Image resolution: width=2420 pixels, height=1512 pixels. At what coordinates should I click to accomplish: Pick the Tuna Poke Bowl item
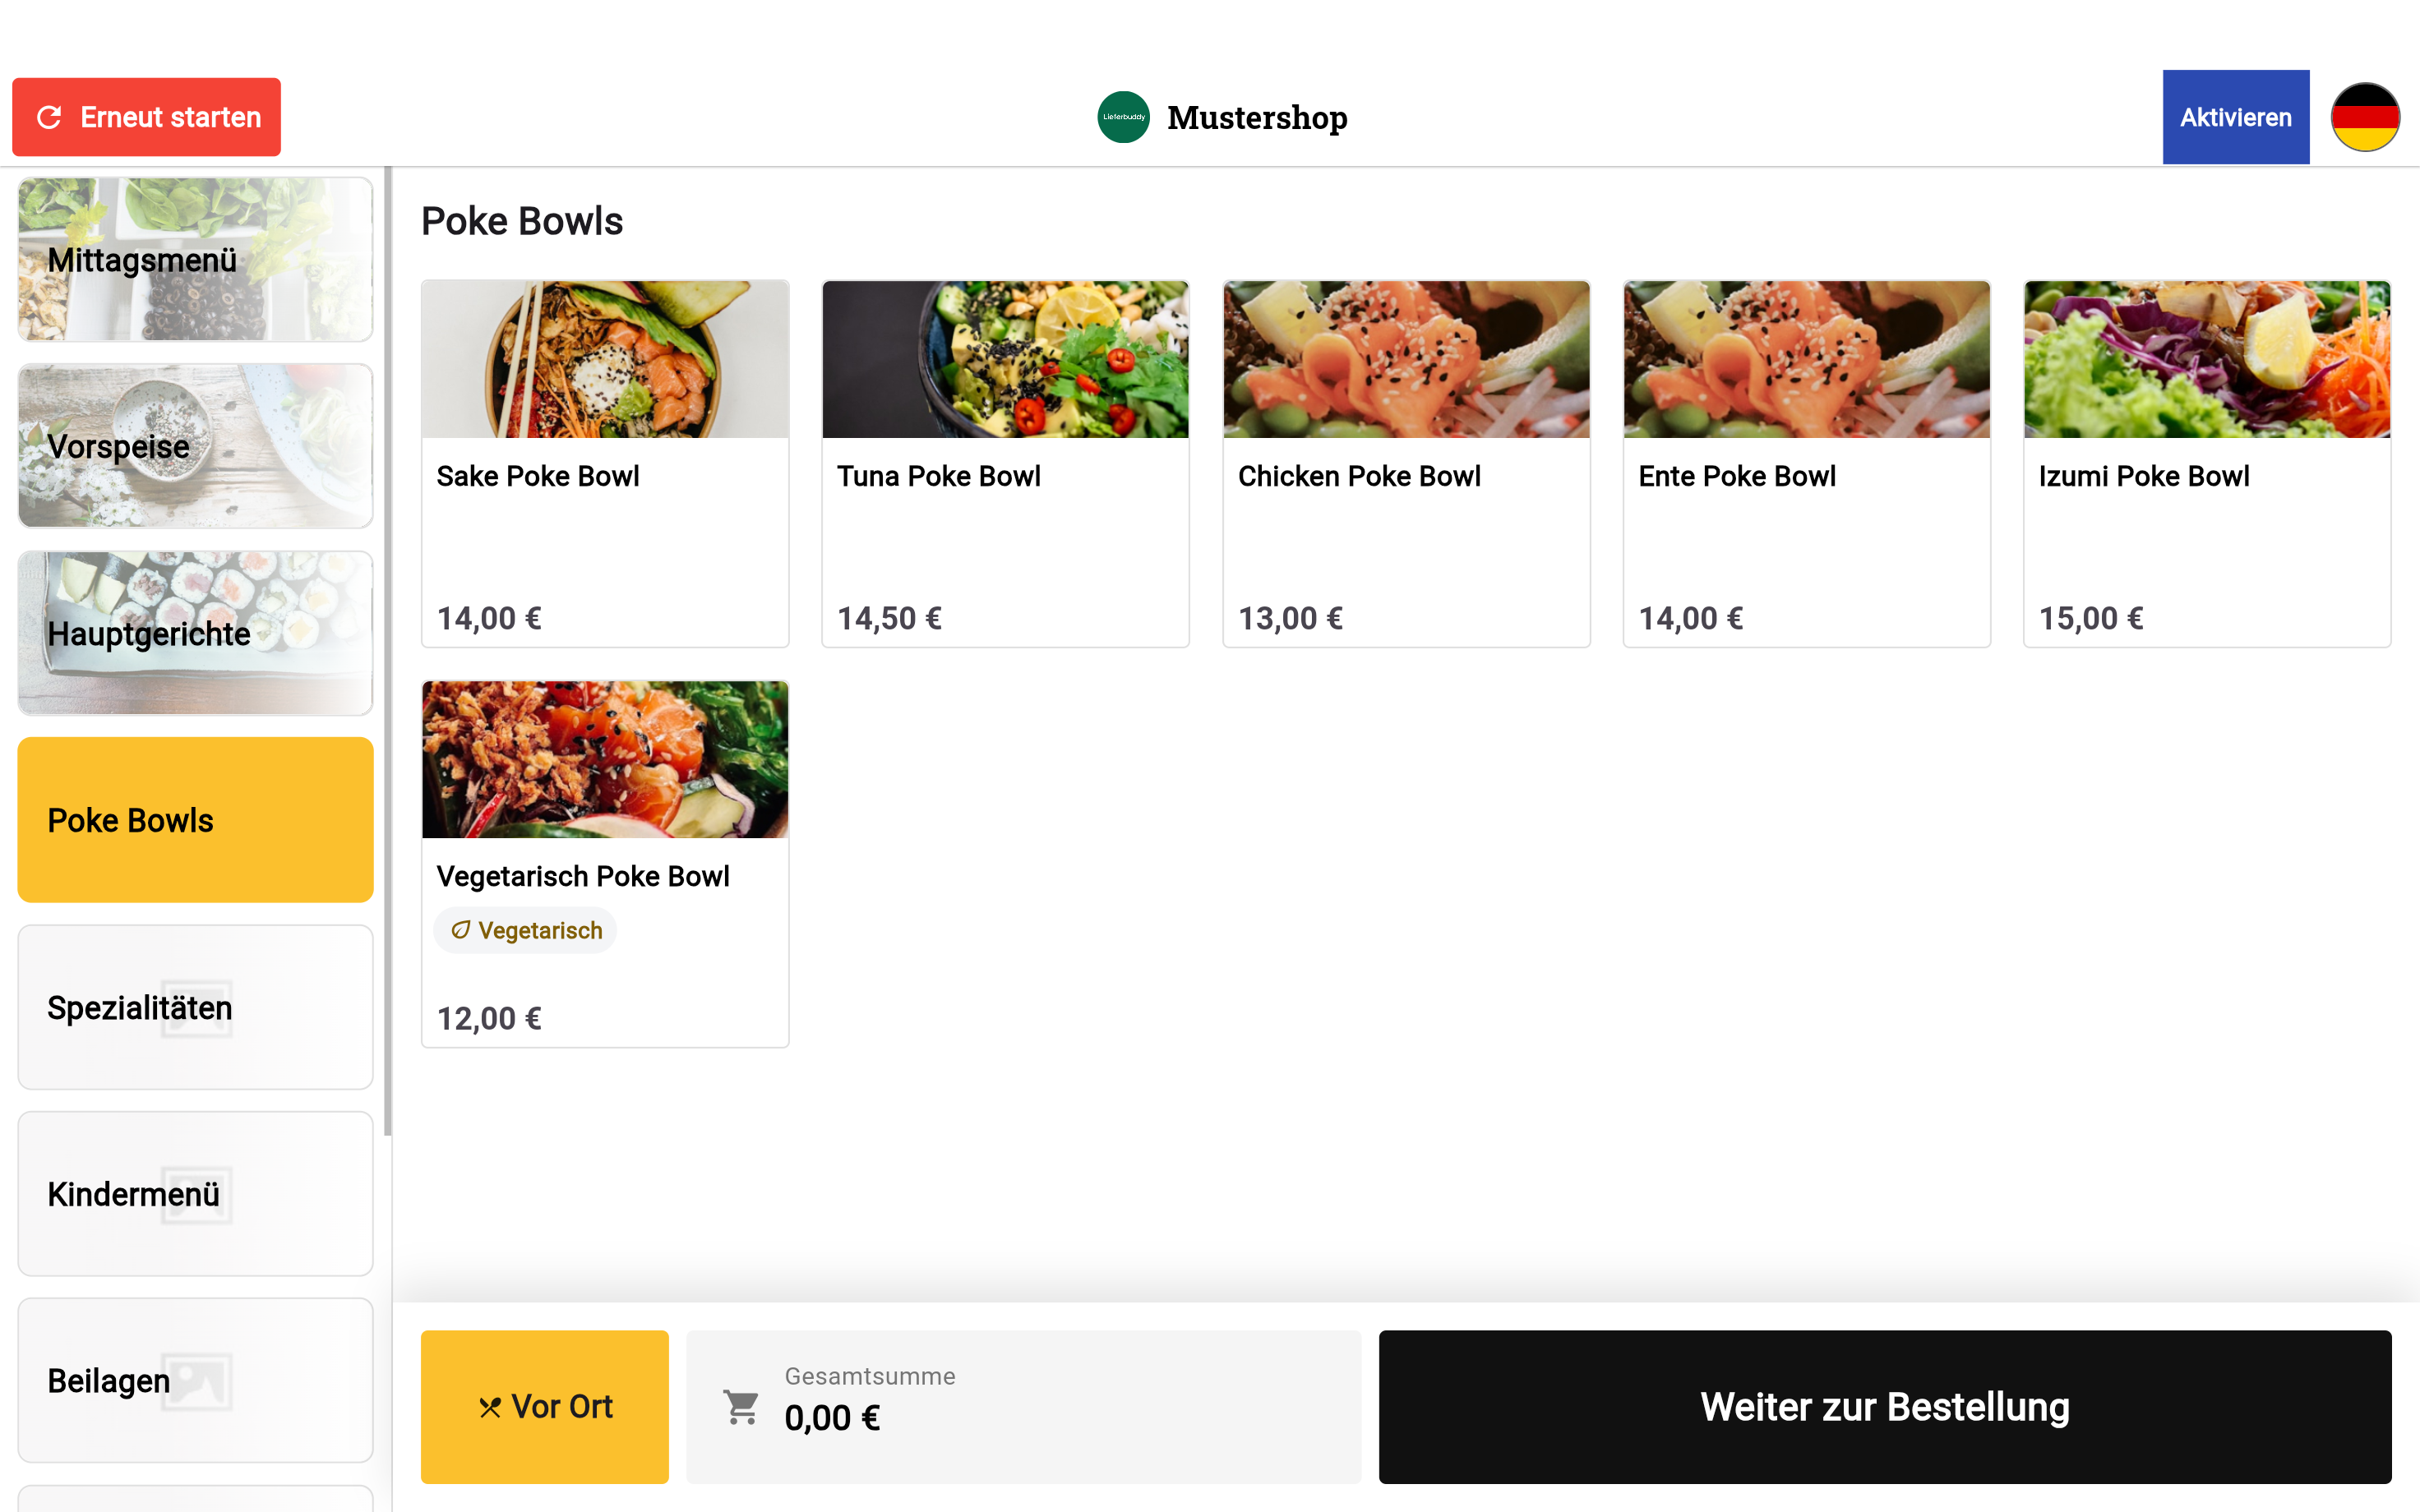(x=1005, y=464)
